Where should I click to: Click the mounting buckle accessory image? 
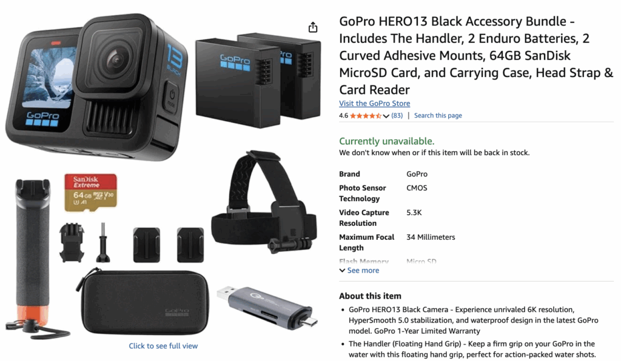click(x=72, y=242)
